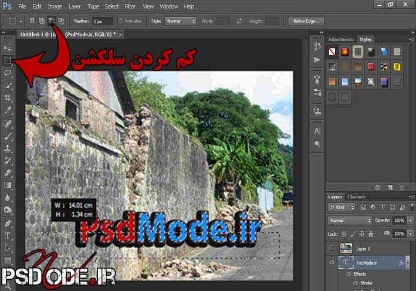Apply the yellow framed style swatch
The width and height of the screenshot is (416, 291).
coord(397,67)
